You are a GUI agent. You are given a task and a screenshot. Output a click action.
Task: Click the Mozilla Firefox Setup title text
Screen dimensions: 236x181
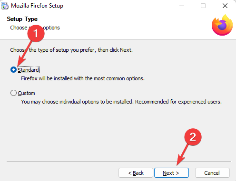[x=37, y=6]
